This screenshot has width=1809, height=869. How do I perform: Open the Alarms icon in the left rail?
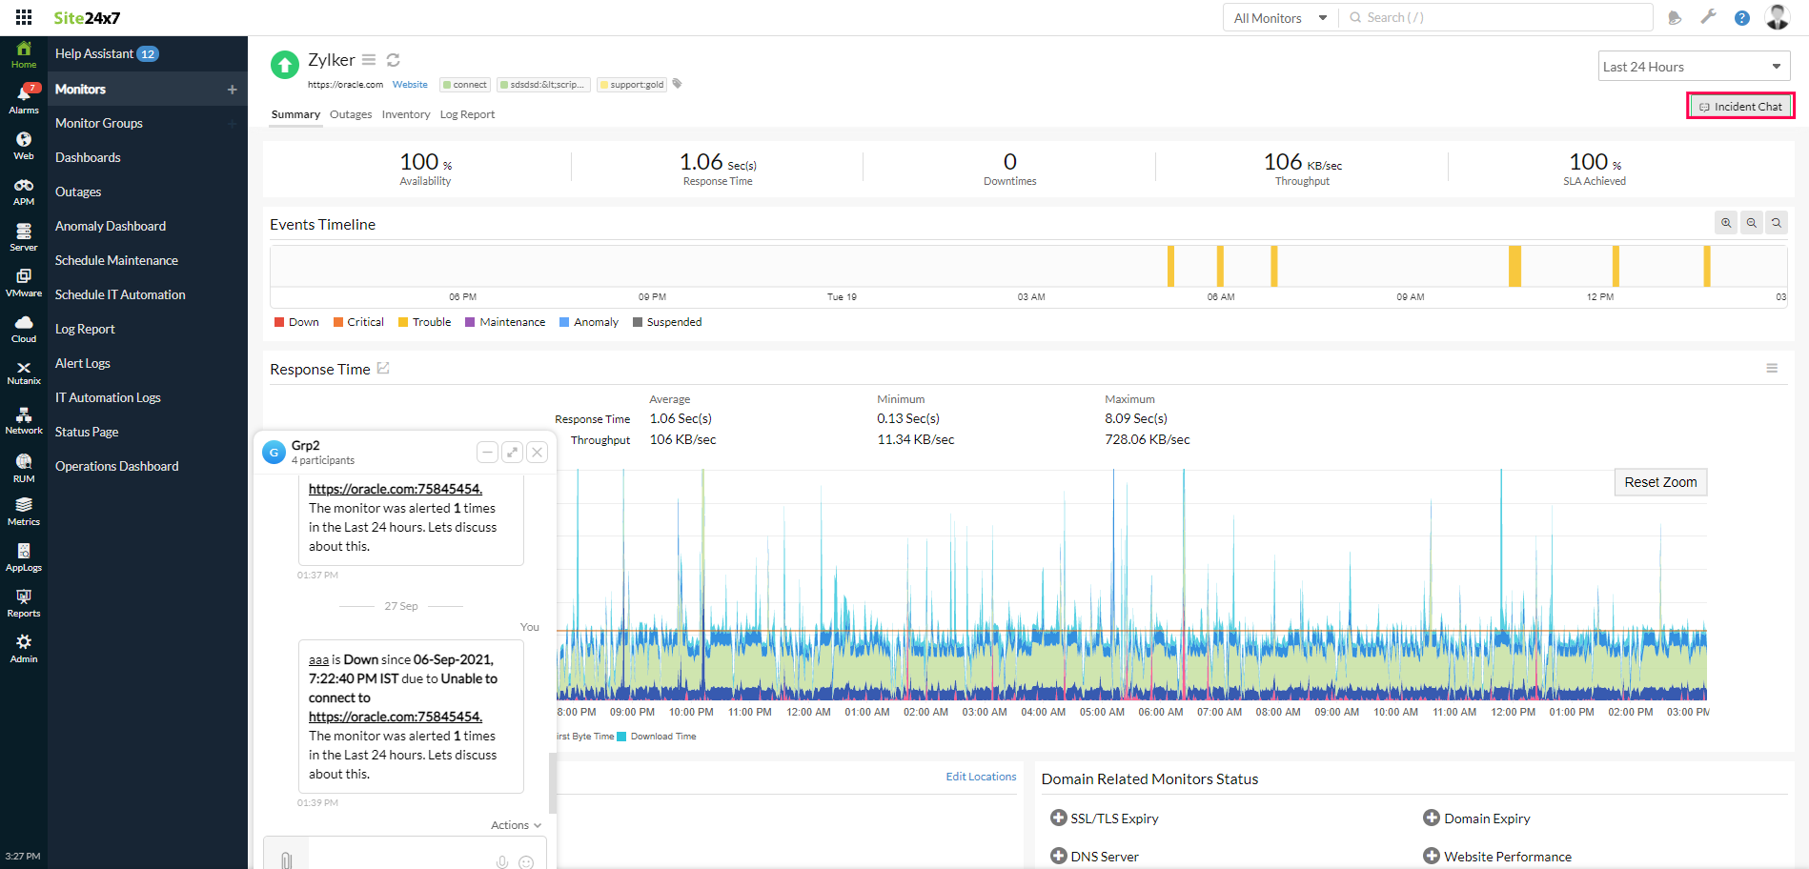click(24, 98)
